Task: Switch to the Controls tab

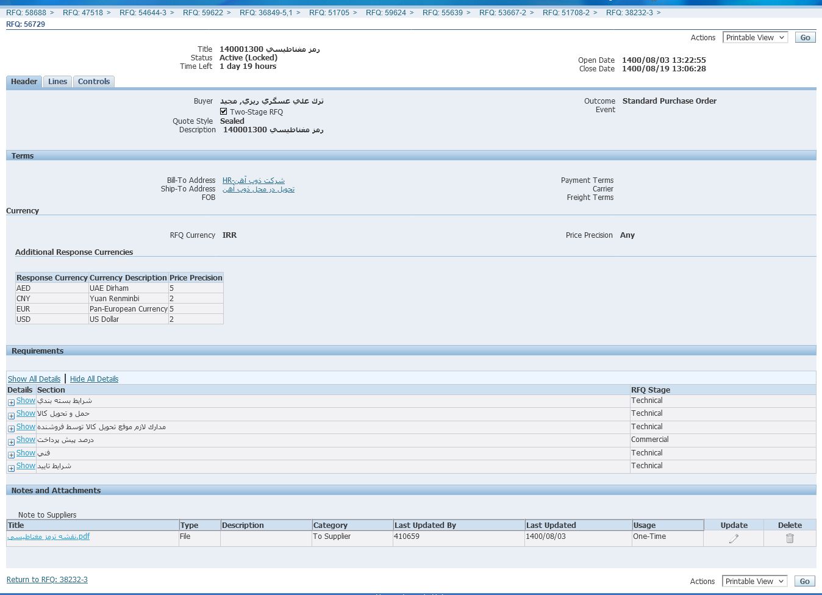Action: (x=94, y=82)
